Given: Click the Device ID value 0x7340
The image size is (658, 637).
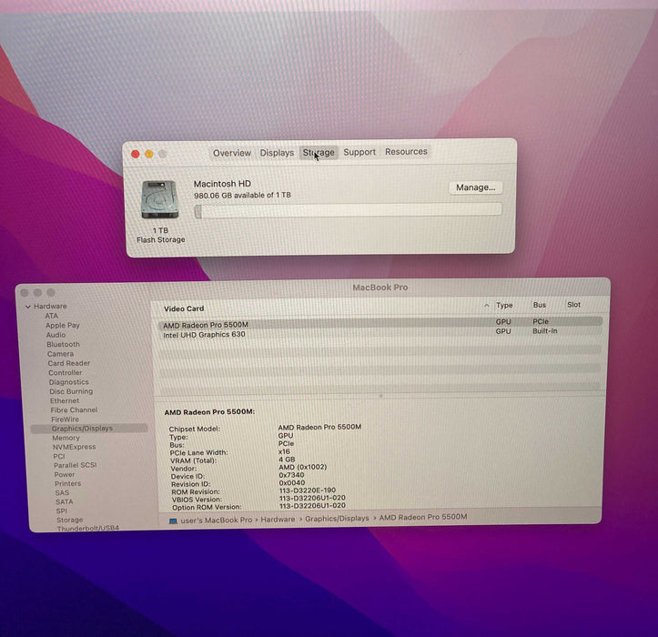Looking at the screenshot, I should pos(291,475).
